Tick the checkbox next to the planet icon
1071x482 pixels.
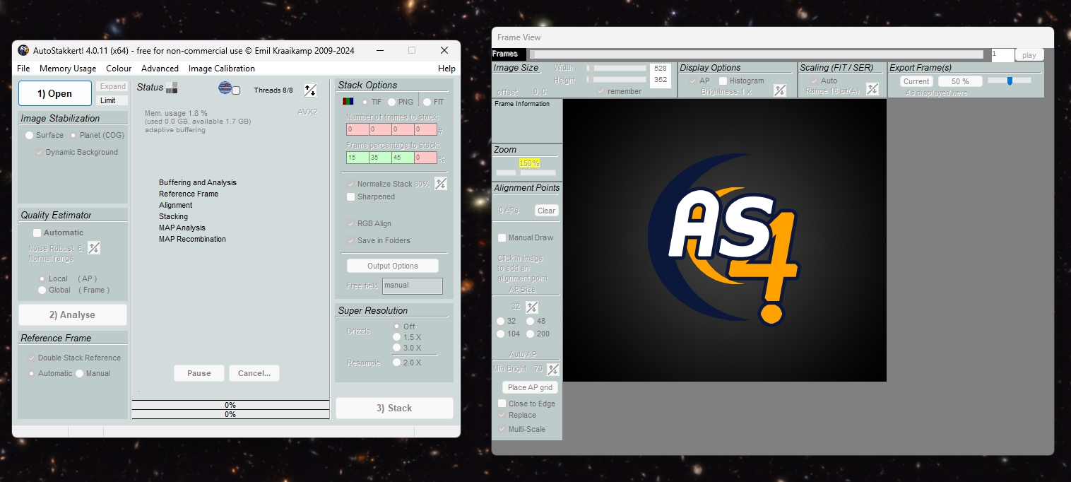(x=236, y=90)
